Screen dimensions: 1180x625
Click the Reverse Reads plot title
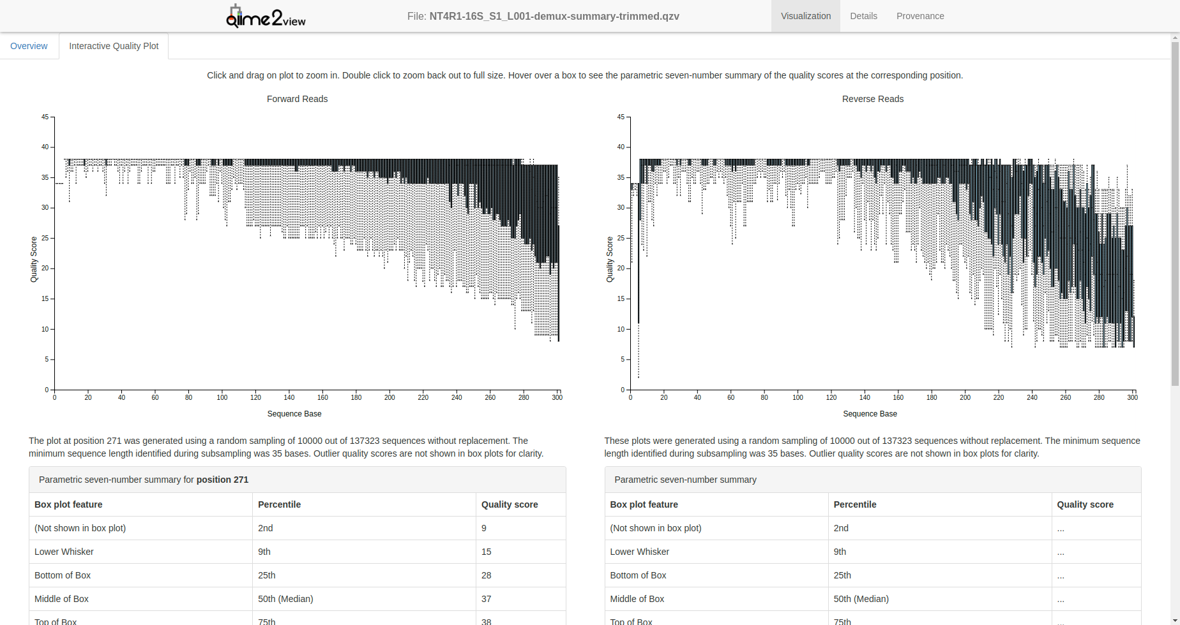click(872, 99)
